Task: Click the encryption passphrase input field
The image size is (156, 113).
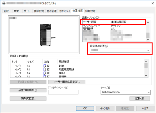Action: (x=63, y=92)
